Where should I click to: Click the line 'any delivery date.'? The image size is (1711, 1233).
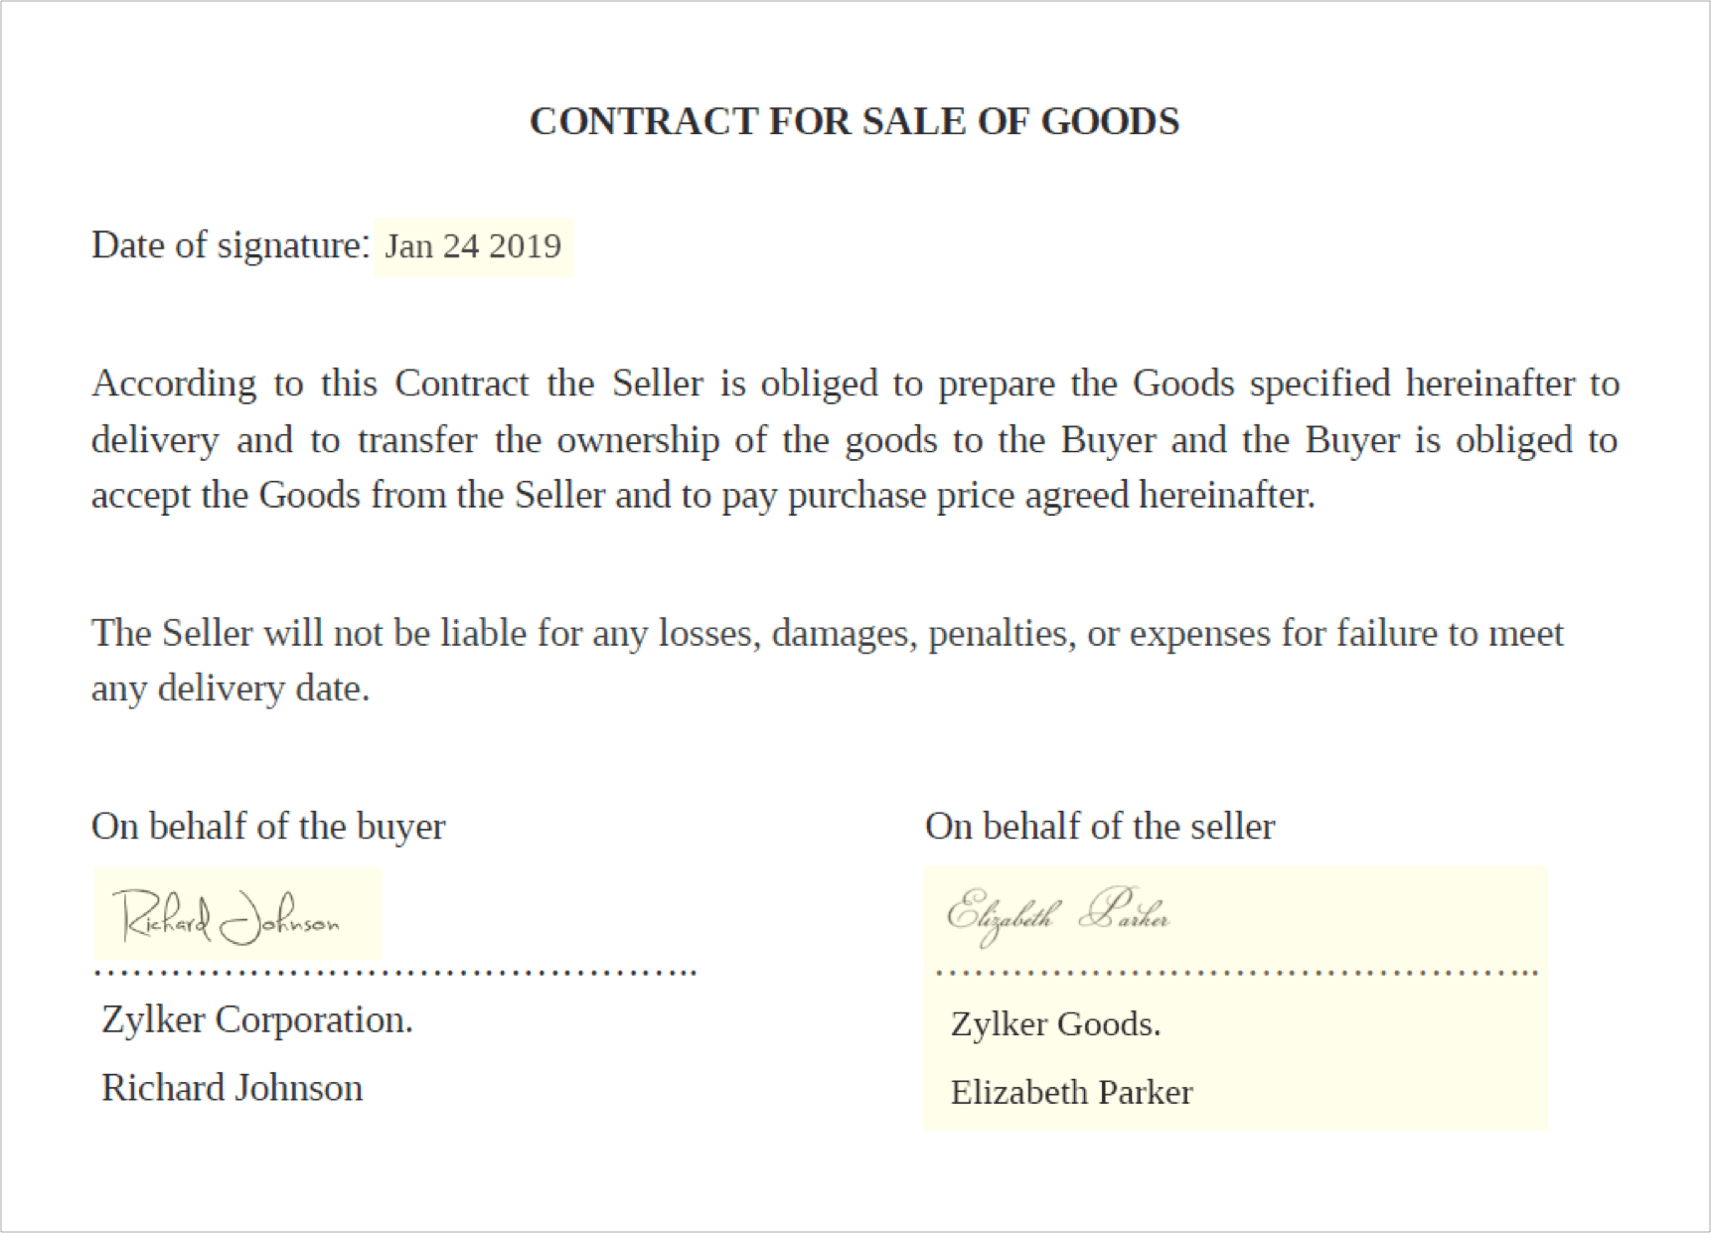click(x=231, y=689)
